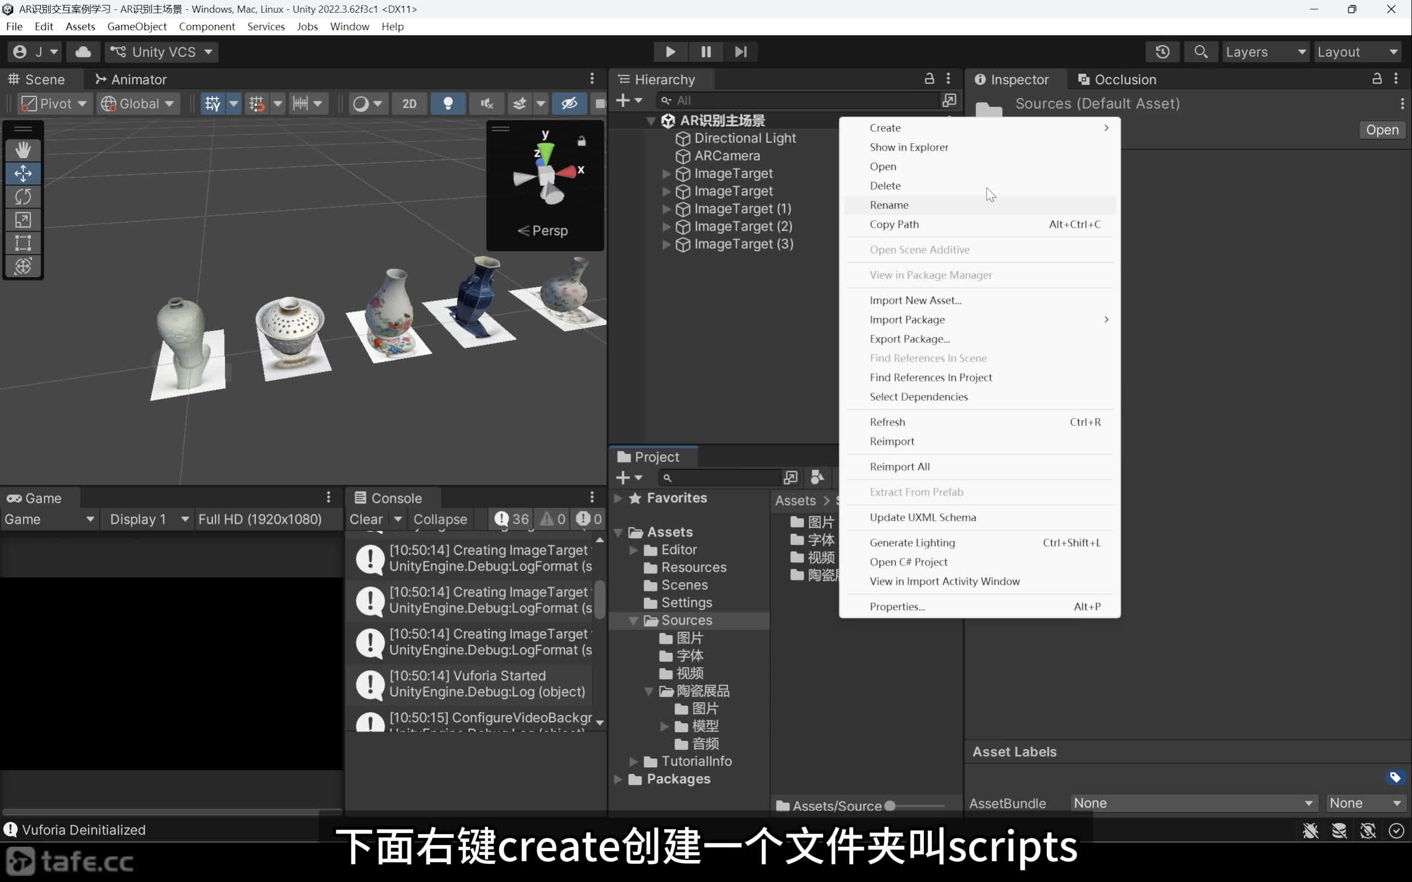Click the Step frame button
Image resolution: width=1412 pixels, height=882 pixels.
coord(740,52)
